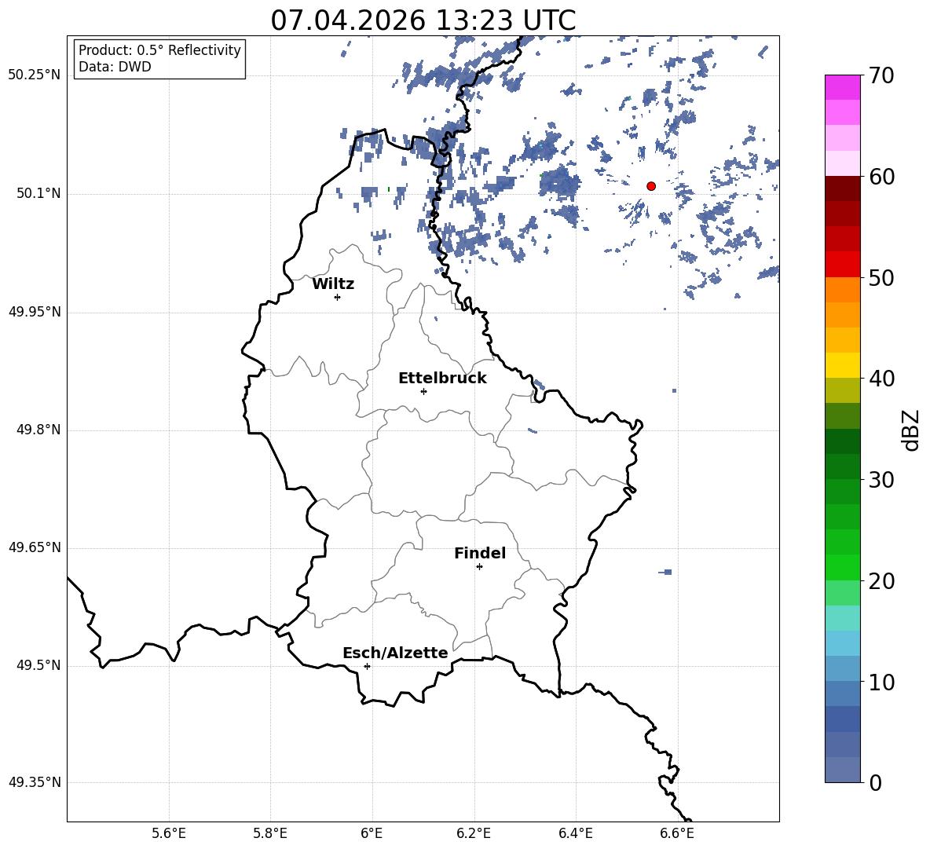This screenshot has height=849, width=930.
Task: Click the red radar site dot
Action: 650,186
